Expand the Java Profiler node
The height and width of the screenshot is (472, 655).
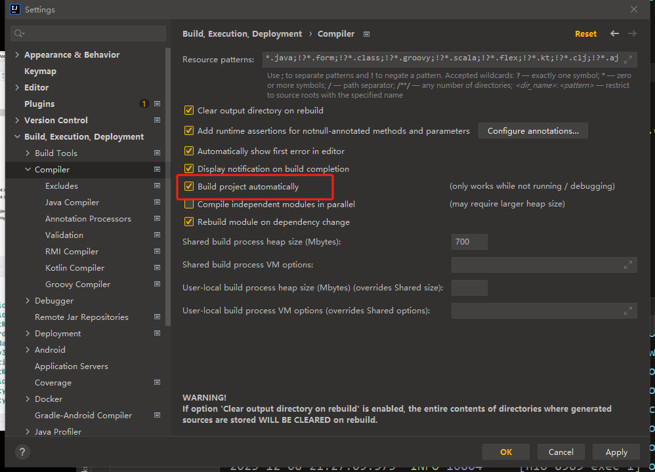(x=28, y=431)
